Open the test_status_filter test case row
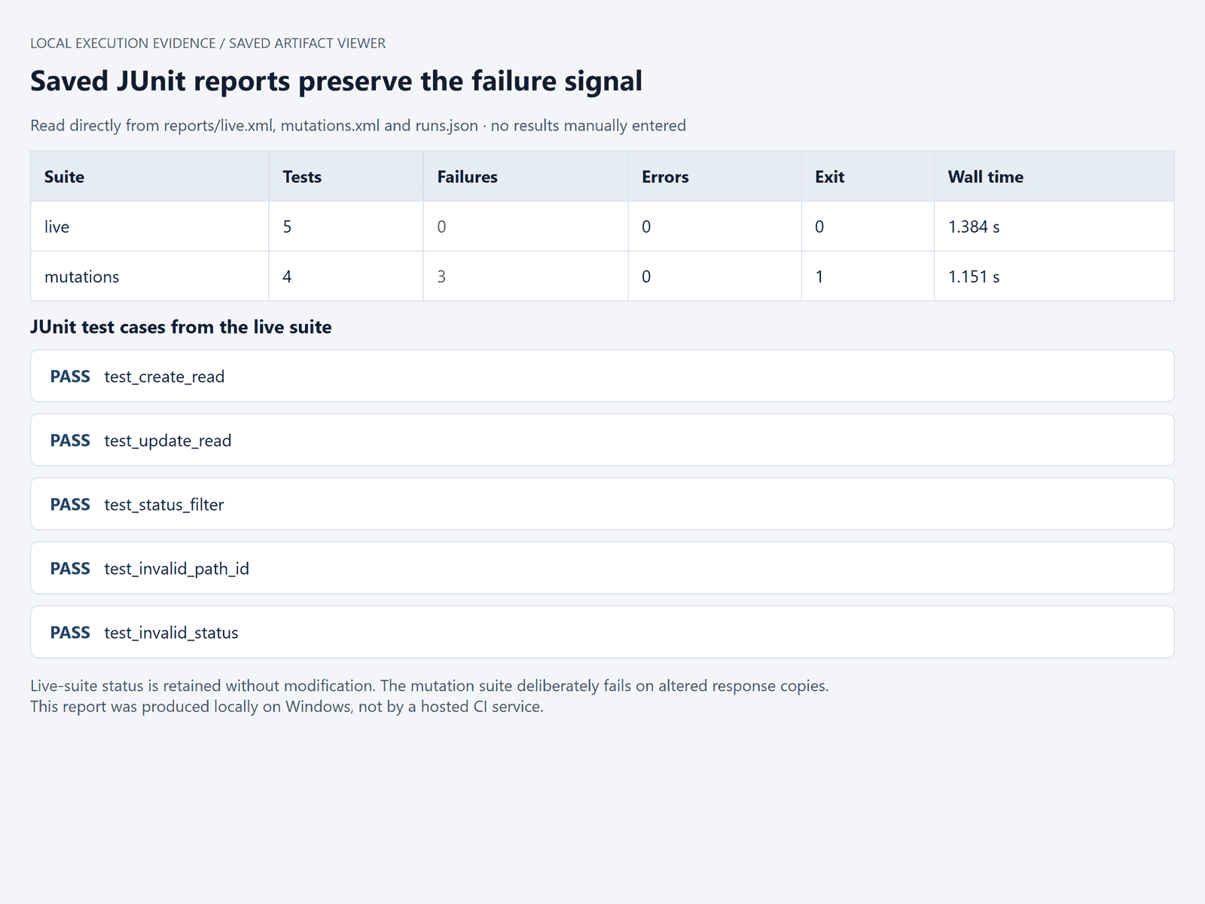This screenshot has height=904, width=1205. coord(602,504)
